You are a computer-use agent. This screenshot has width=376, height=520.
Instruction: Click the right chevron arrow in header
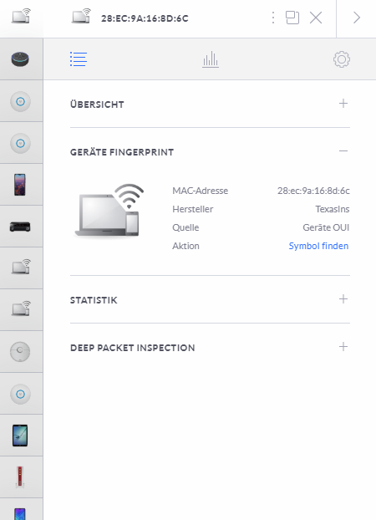[x=357, y=18]
